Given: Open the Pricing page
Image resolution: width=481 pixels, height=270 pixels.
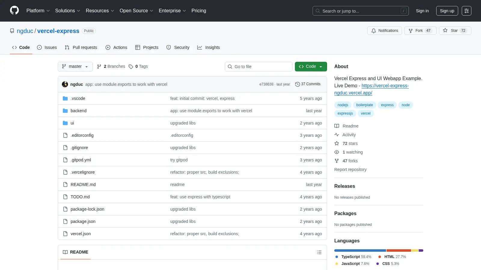Looking at the screenshot, I should (x=199, y=11).
